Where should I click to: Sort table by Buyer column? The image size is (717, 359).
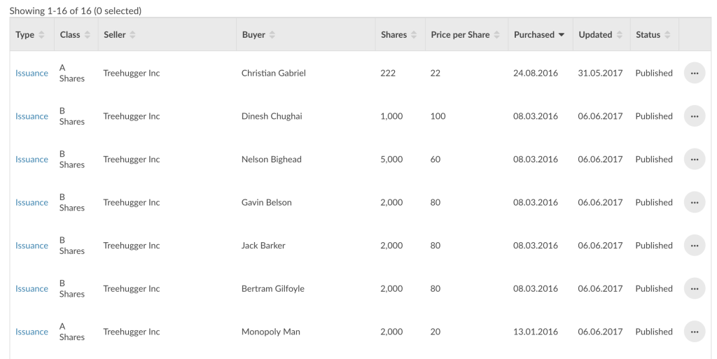pyautogui.click(x=259, y=35)
